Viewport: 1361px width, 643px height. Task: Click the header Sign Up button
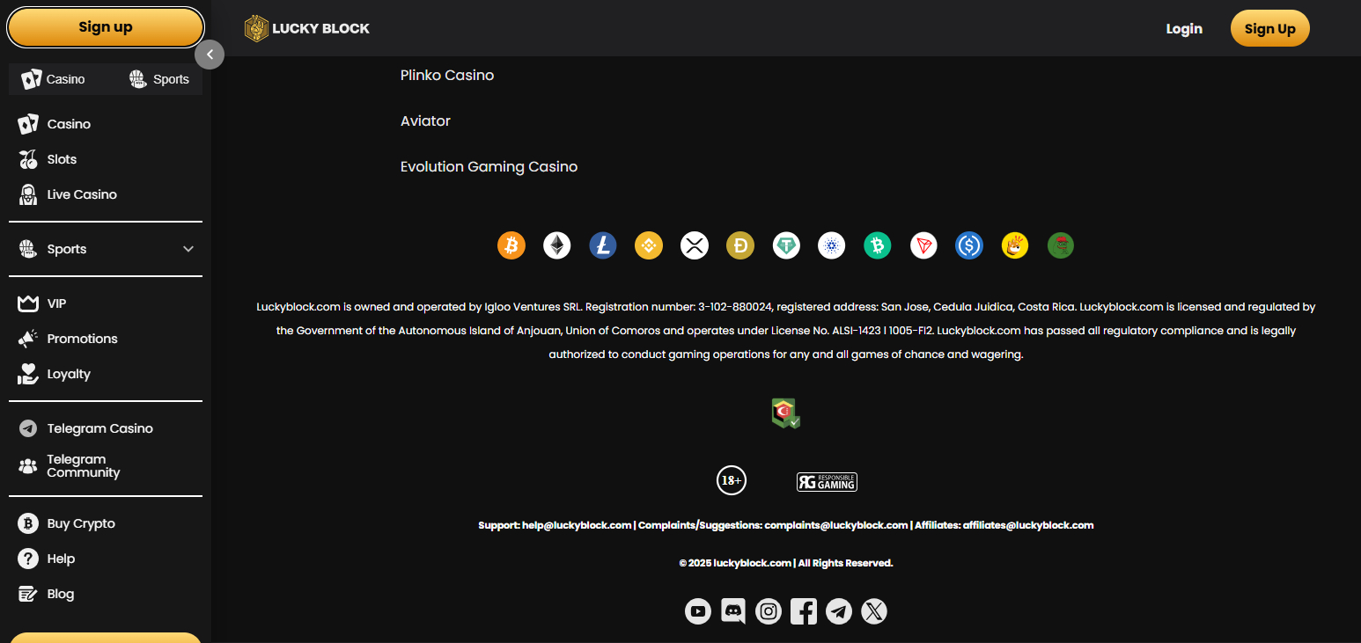1269,29
